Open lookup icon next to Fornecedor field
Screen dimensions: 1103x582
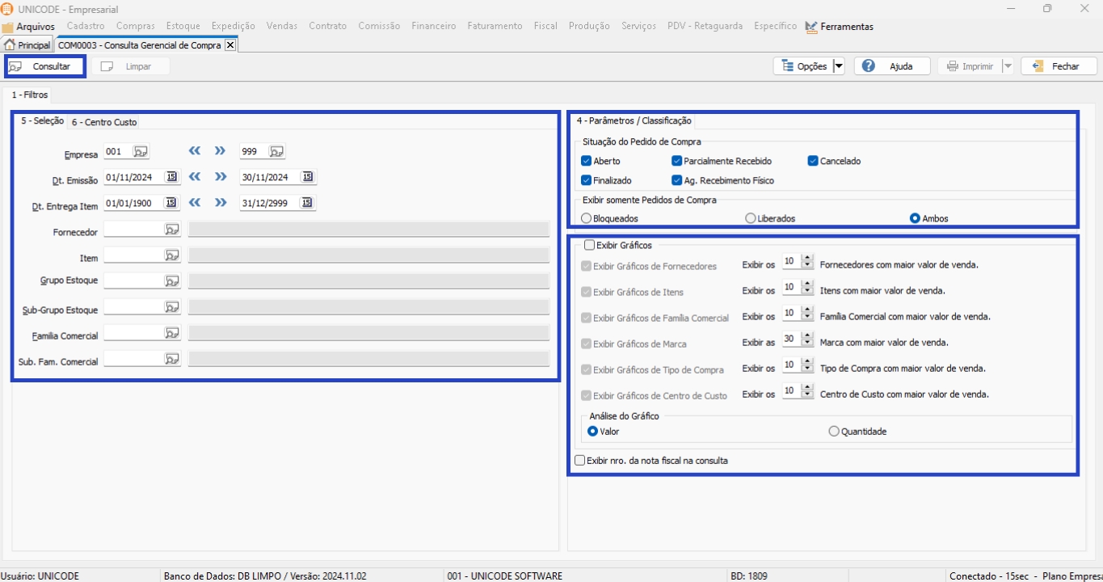(172, 230)
